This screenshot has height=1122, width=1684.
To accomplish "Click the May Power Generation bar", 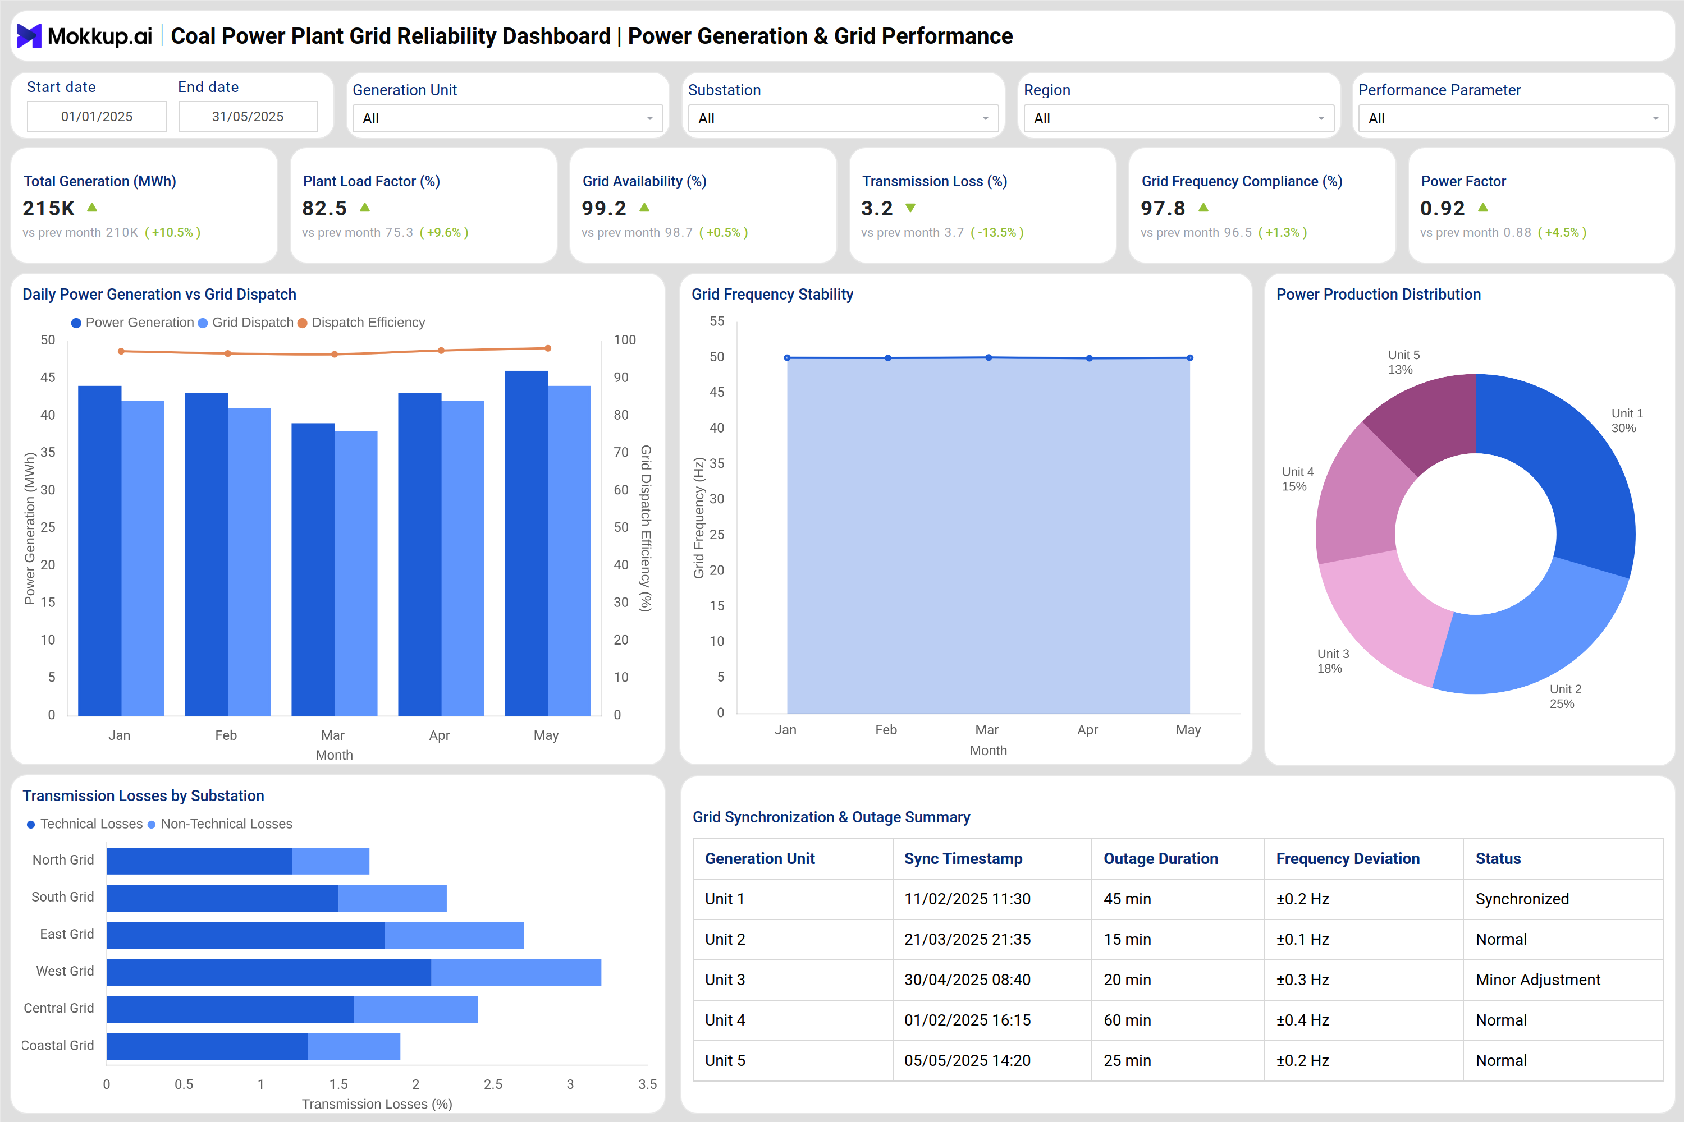I will pyautogui.click(x=527, y=543).
